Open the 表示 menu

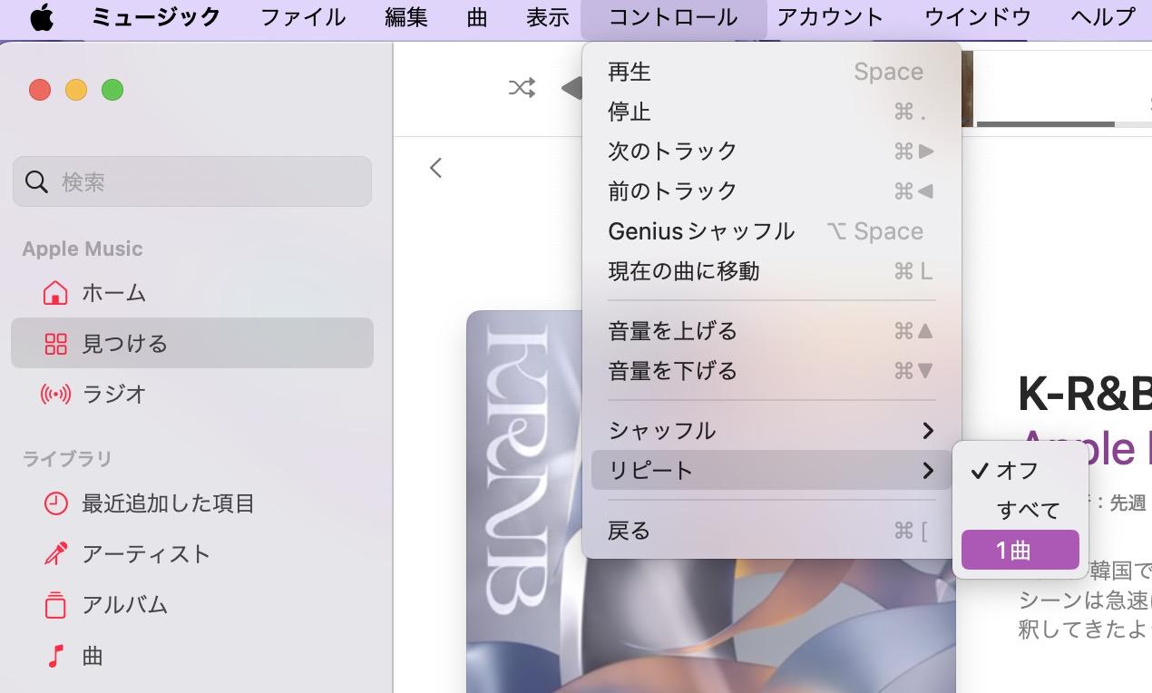(548, 17)
